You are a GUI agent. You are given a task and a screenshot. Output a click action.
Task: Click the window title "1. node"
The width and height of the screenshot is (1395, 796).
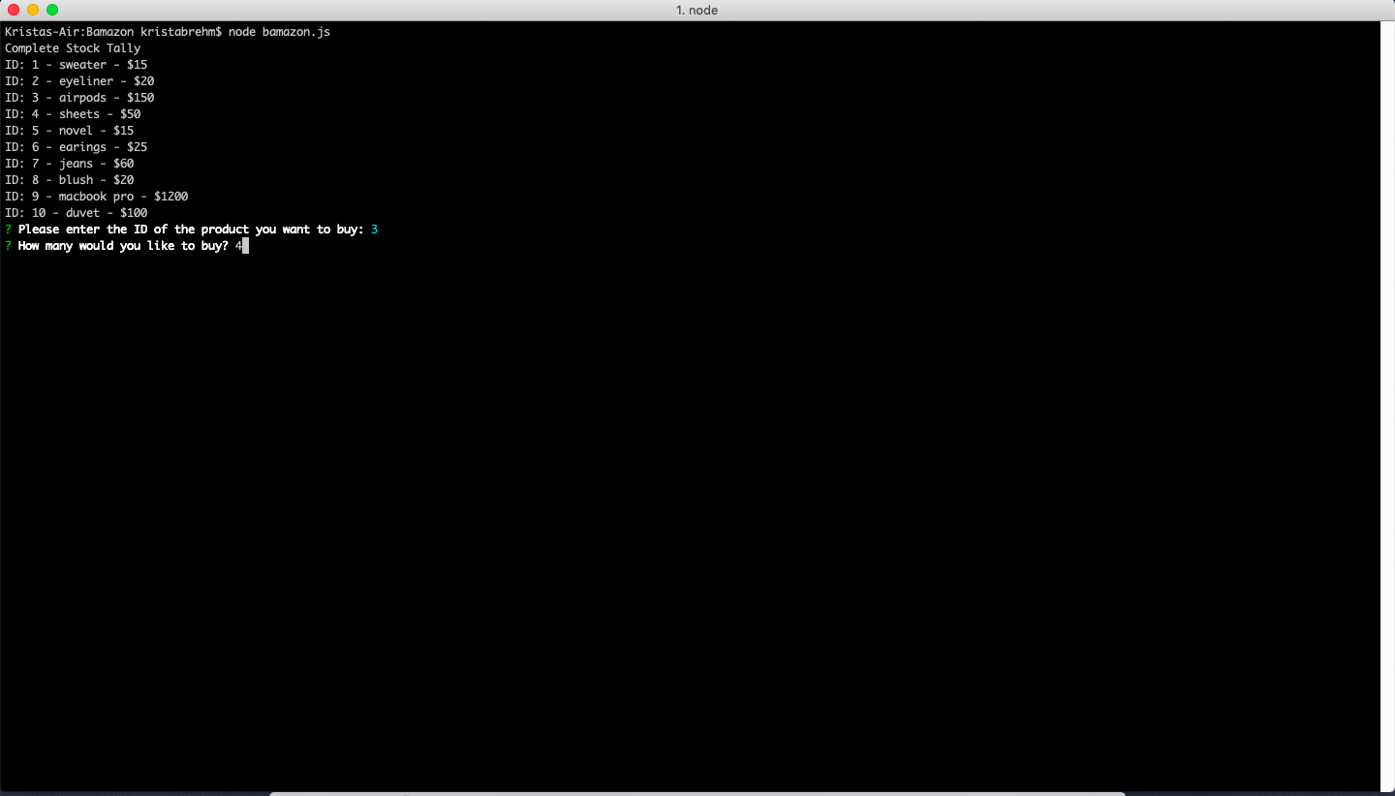pyautogui.click(x=697, y=11)
